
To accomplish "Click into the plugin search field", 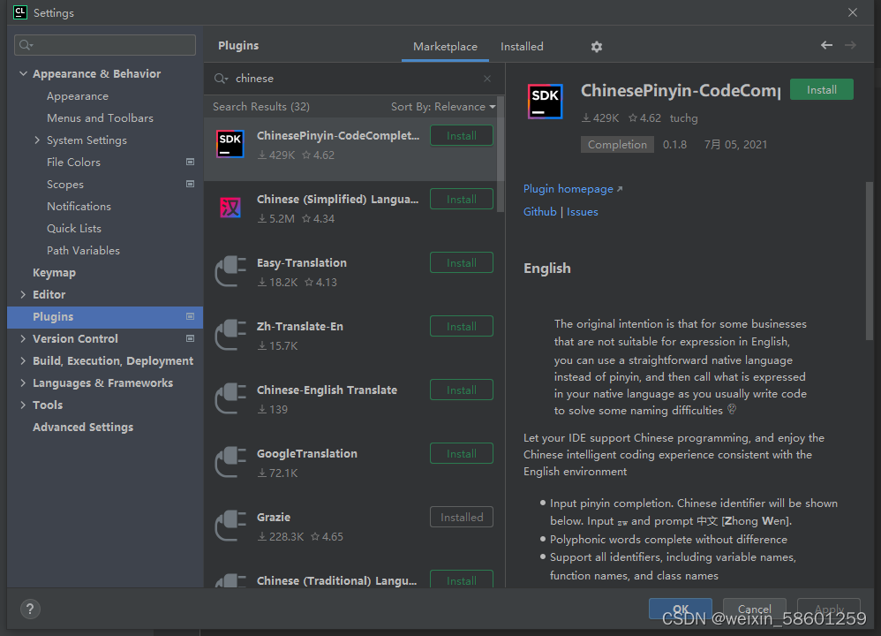I will (357, 79).
